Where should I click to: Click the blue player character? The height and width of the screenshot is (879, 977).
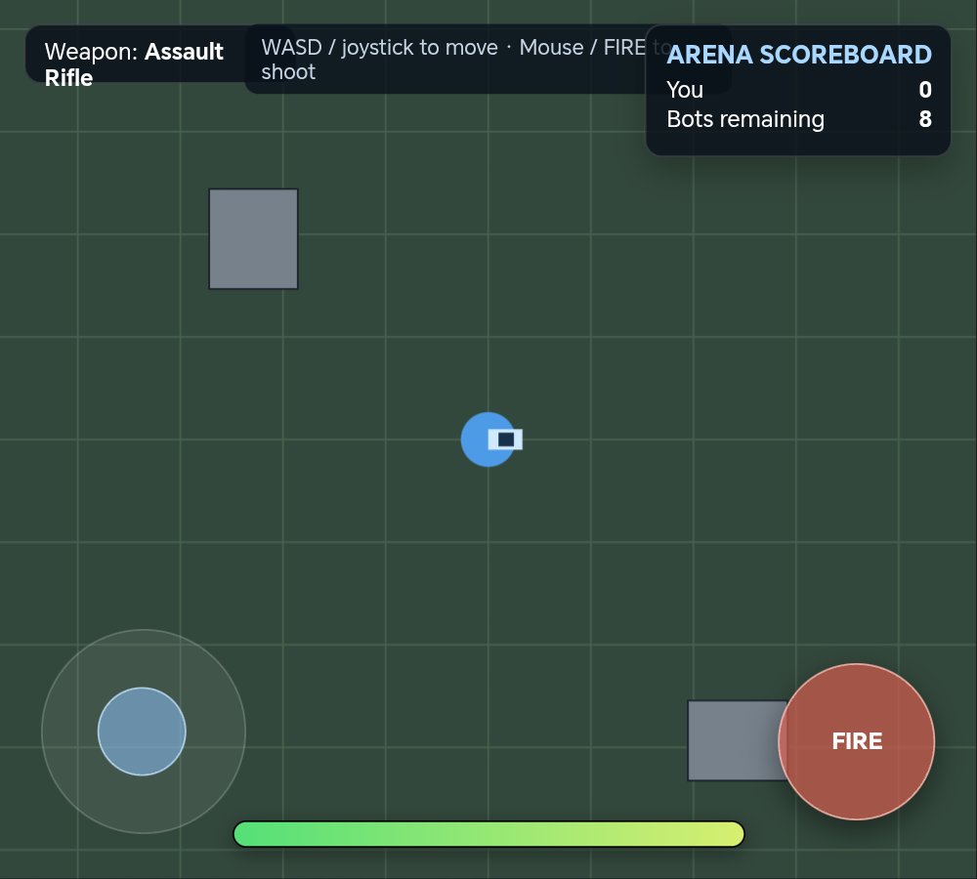tap(488, 439)
